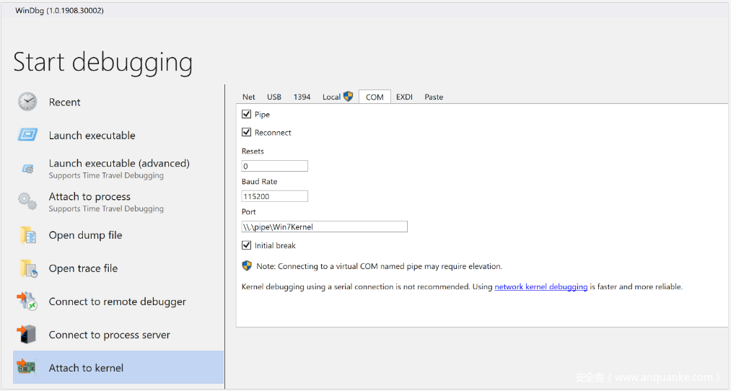The width and height of the screenshot is (731, 391).
Task: Switch to the EXDI tab
Action: (x=404, y=97)
